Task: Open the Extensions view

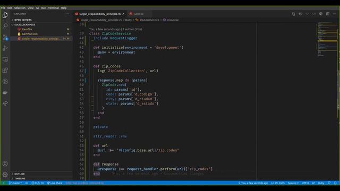Action: (x=5, y=71)
